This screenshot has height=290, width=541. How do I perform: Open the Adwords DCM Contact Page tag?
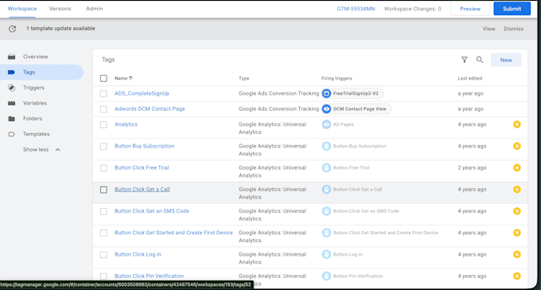pos(150,109)
